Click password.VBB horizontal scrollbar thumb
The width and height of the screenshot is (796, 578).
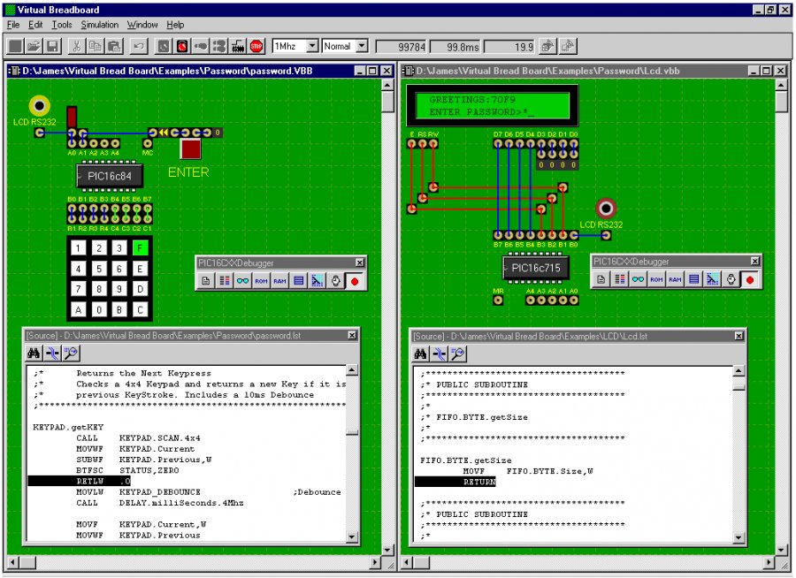27,562
